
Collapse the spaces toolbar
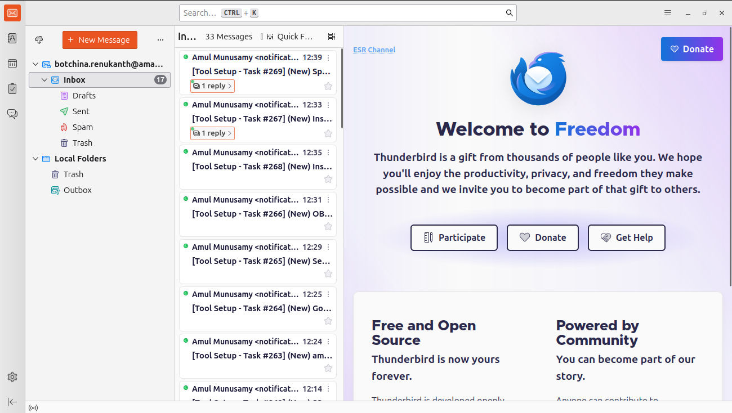12,402
